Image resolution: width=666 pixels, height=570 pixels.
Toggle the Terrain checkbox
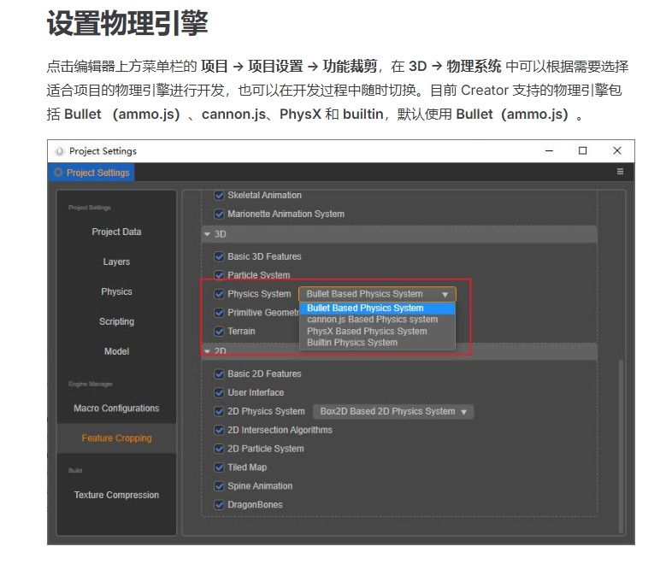219,331
